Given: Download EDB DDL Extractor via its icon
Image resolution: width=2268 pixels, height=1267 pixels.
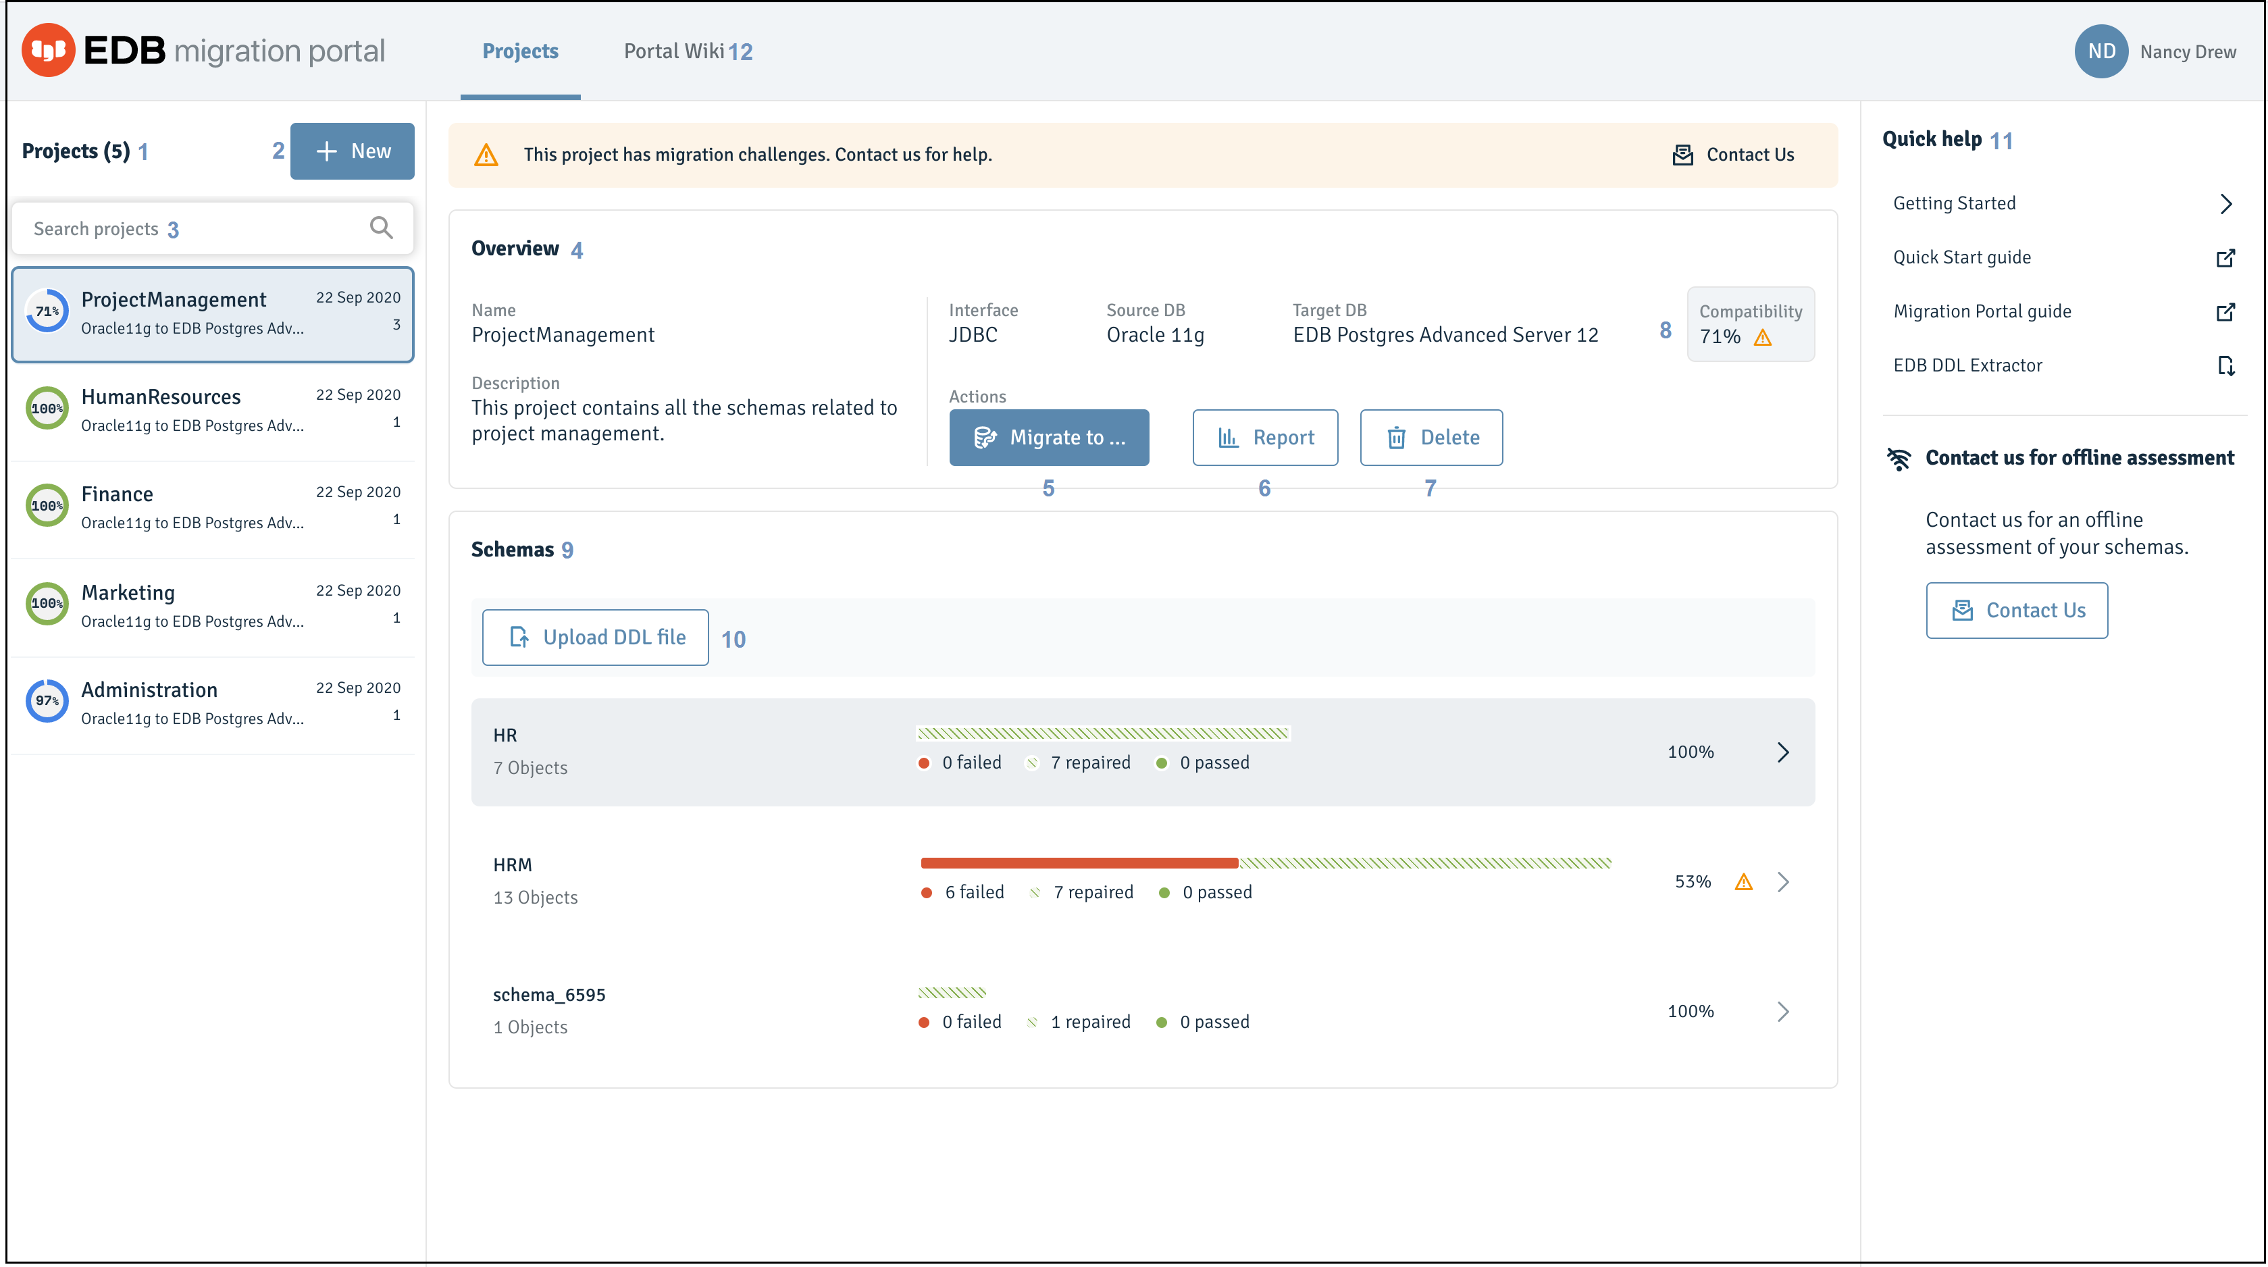Looking at the screenshot, I should click(2225, 365).
